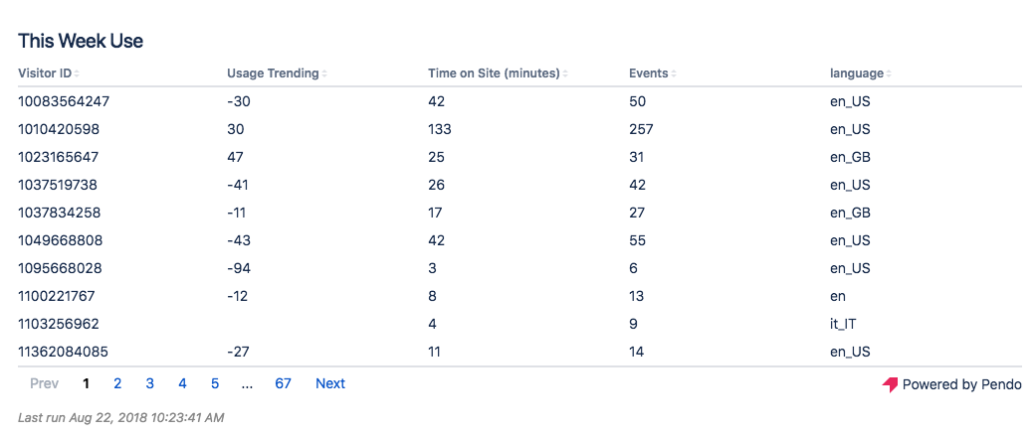Click visitor ID 1103256962
The width and height of the screenshot is (1036, 435).
click(59, 325)
